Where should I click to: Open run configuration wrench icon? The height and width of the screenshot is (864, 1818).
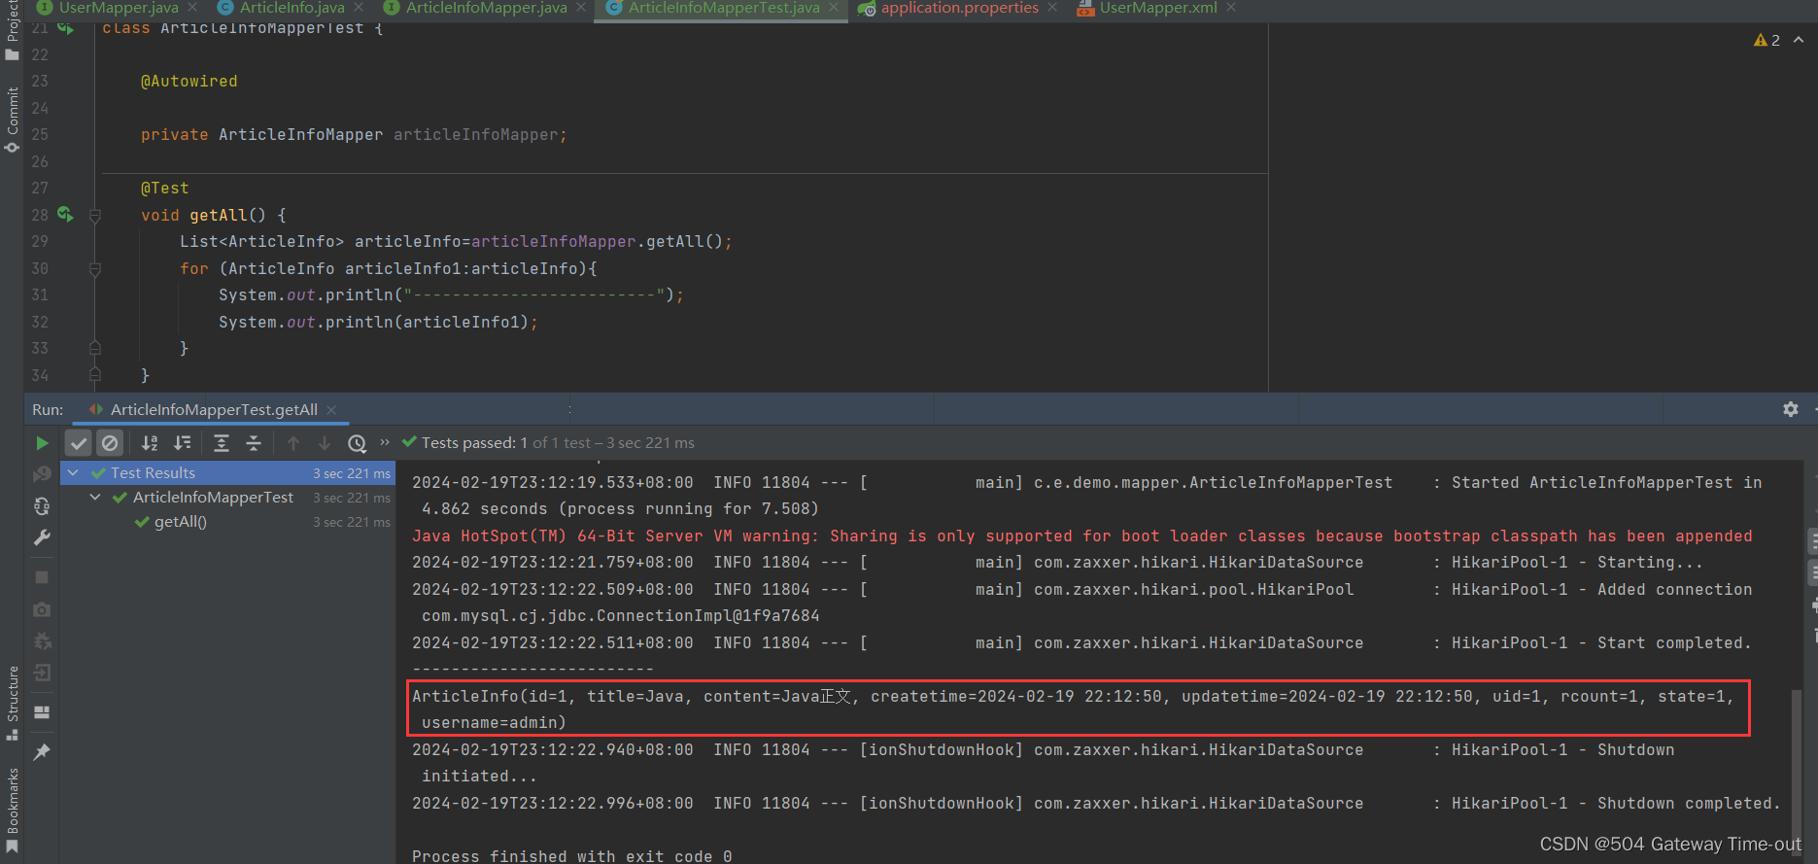[x=42, y=537]
